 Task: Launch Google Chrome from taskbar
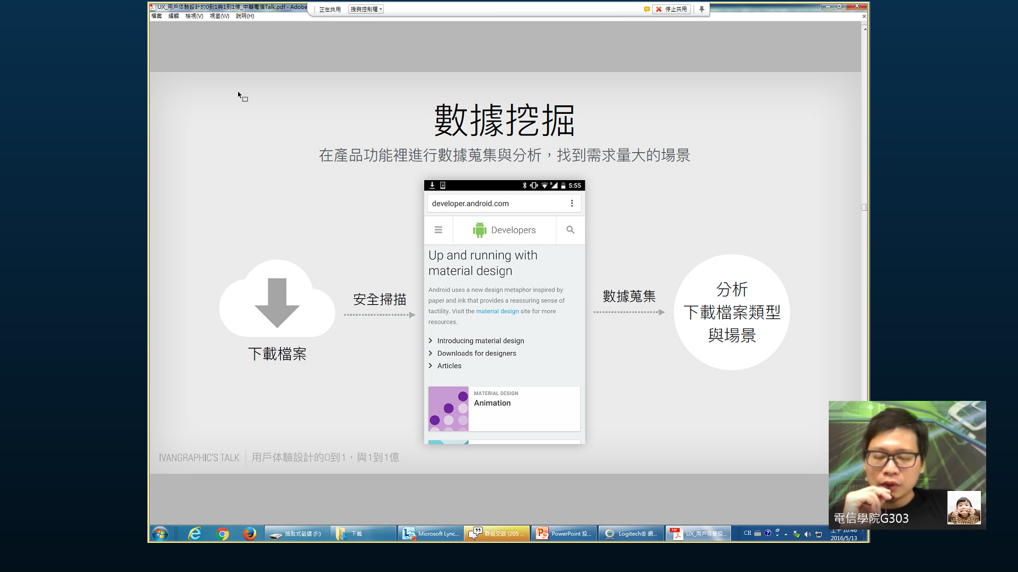click(223, 533)
